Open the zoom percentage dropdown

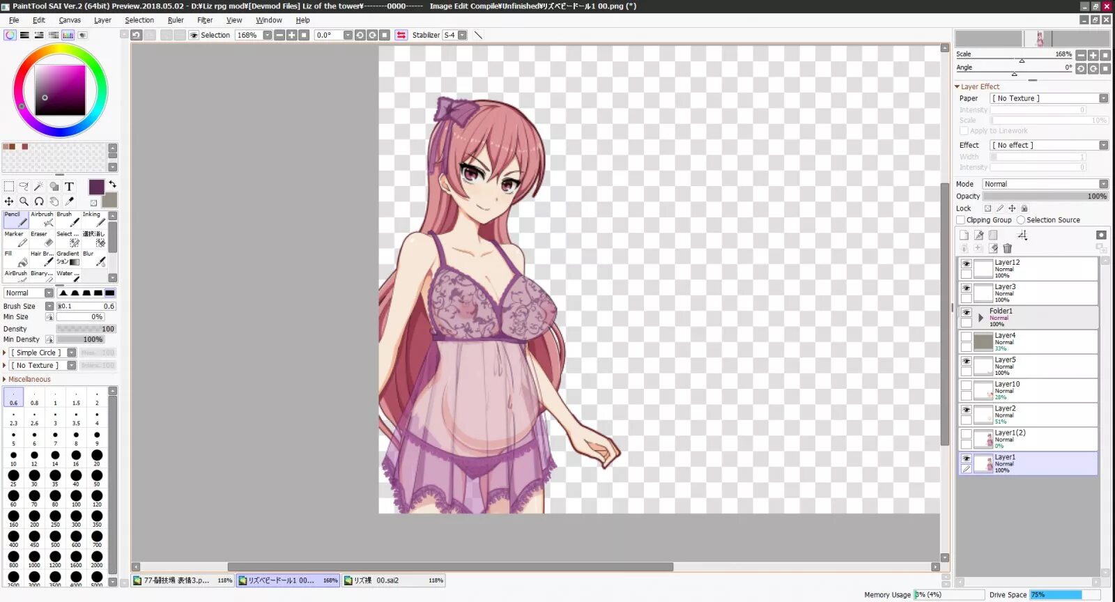coord(267,35)
